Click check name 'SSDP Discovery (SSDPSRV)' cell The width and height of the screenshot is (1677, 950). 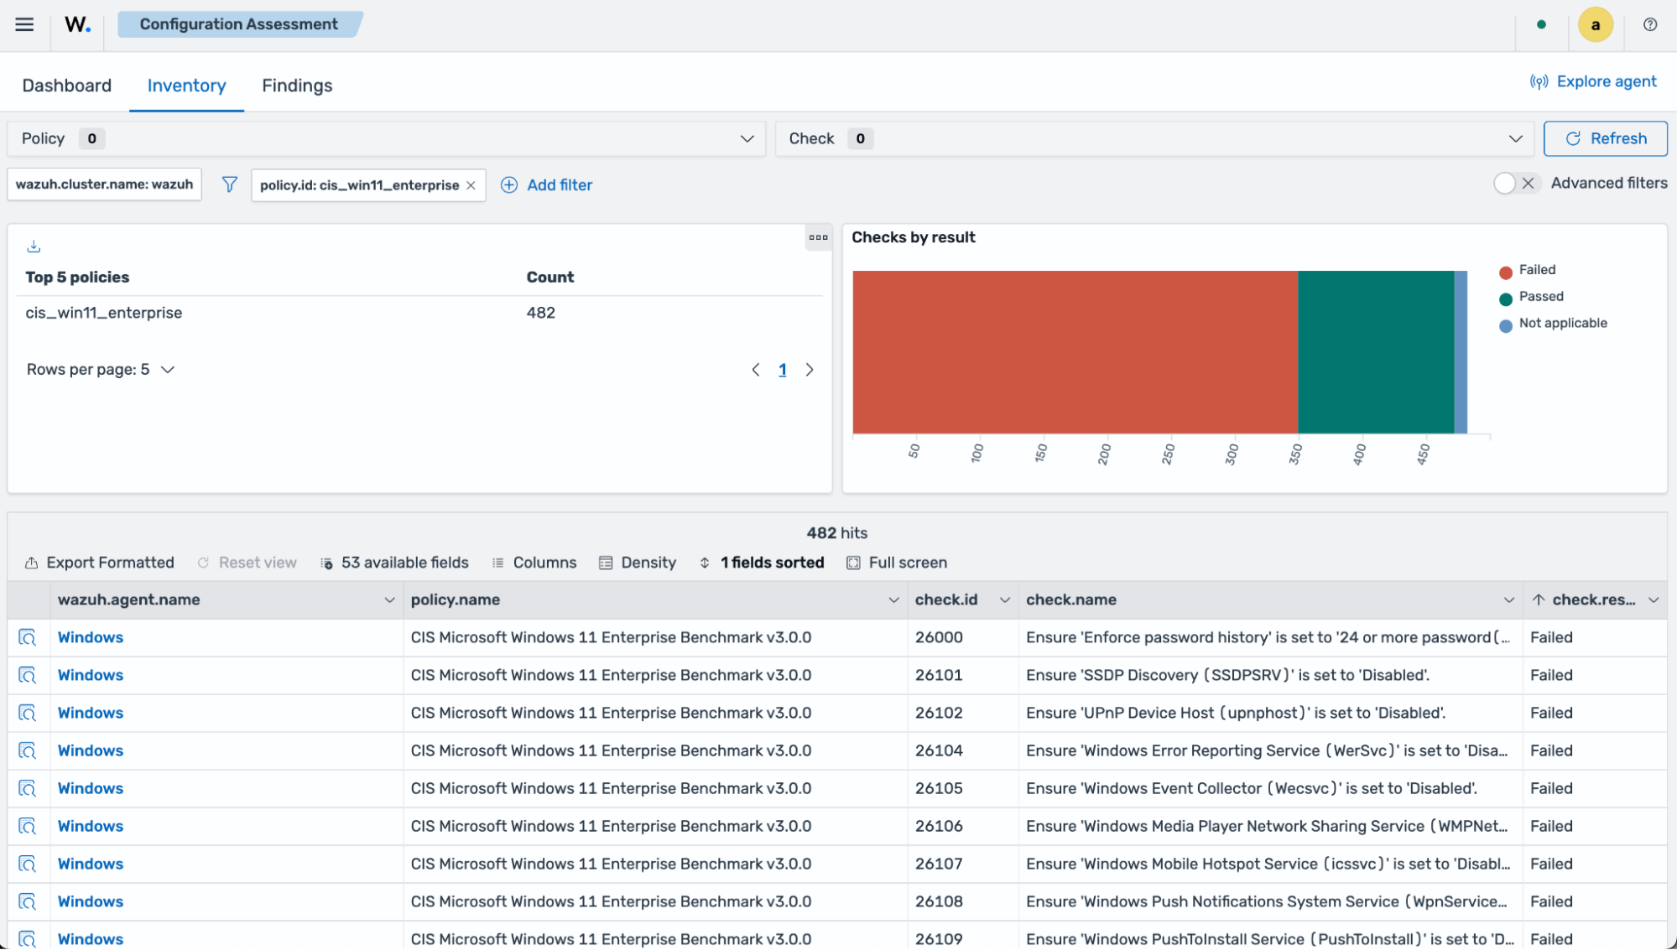click(x=1270, y=675)
